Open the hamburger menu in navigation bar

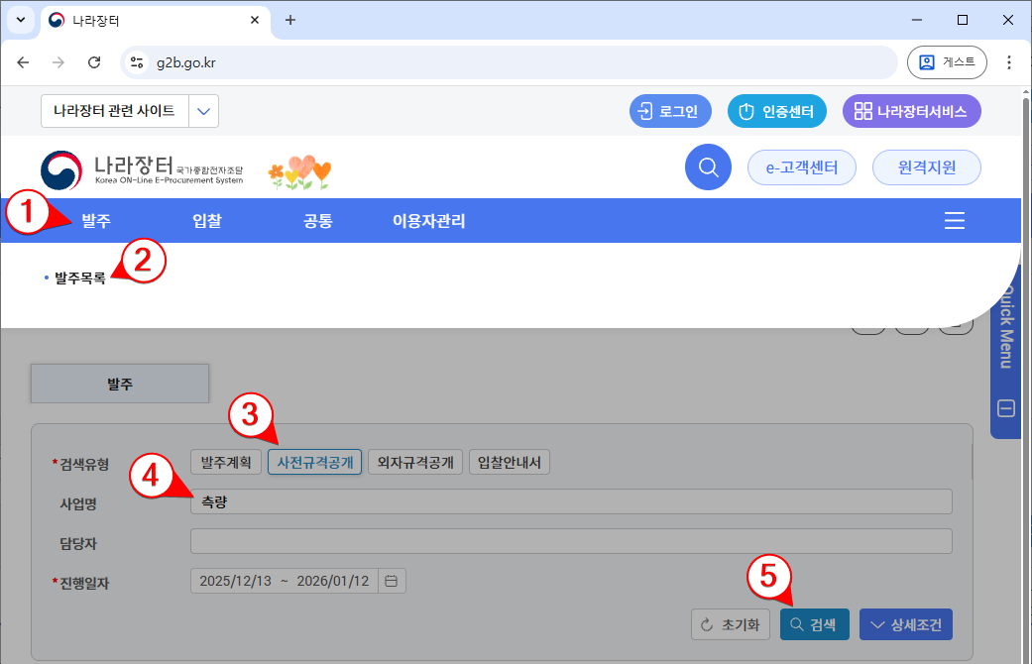954,221
